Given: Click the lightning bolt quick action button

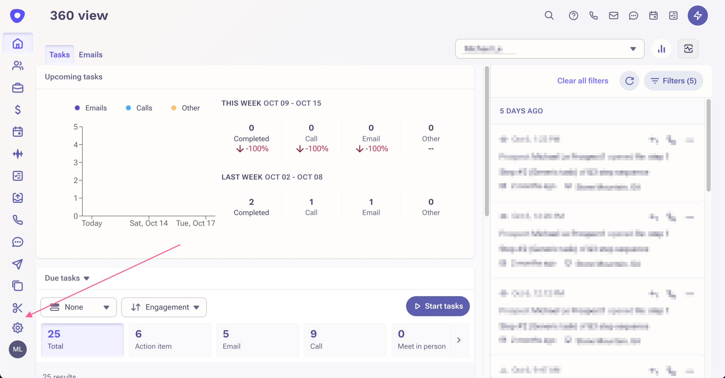Looking at the screenshot, I should tap(697, 15).
